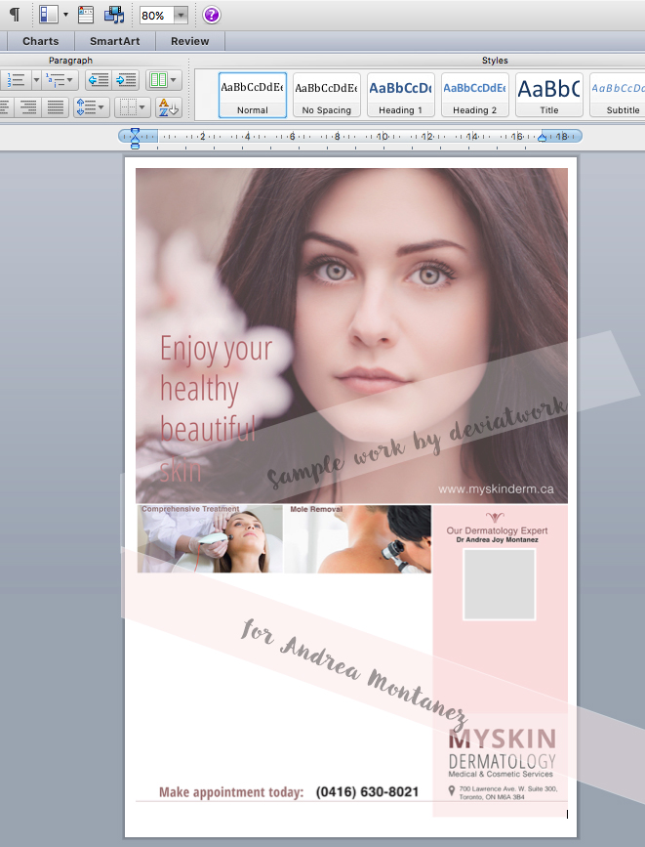Viewport: 645px width, 847px height.
Task: Sort text with the A-Z icon
Action: 169,107
